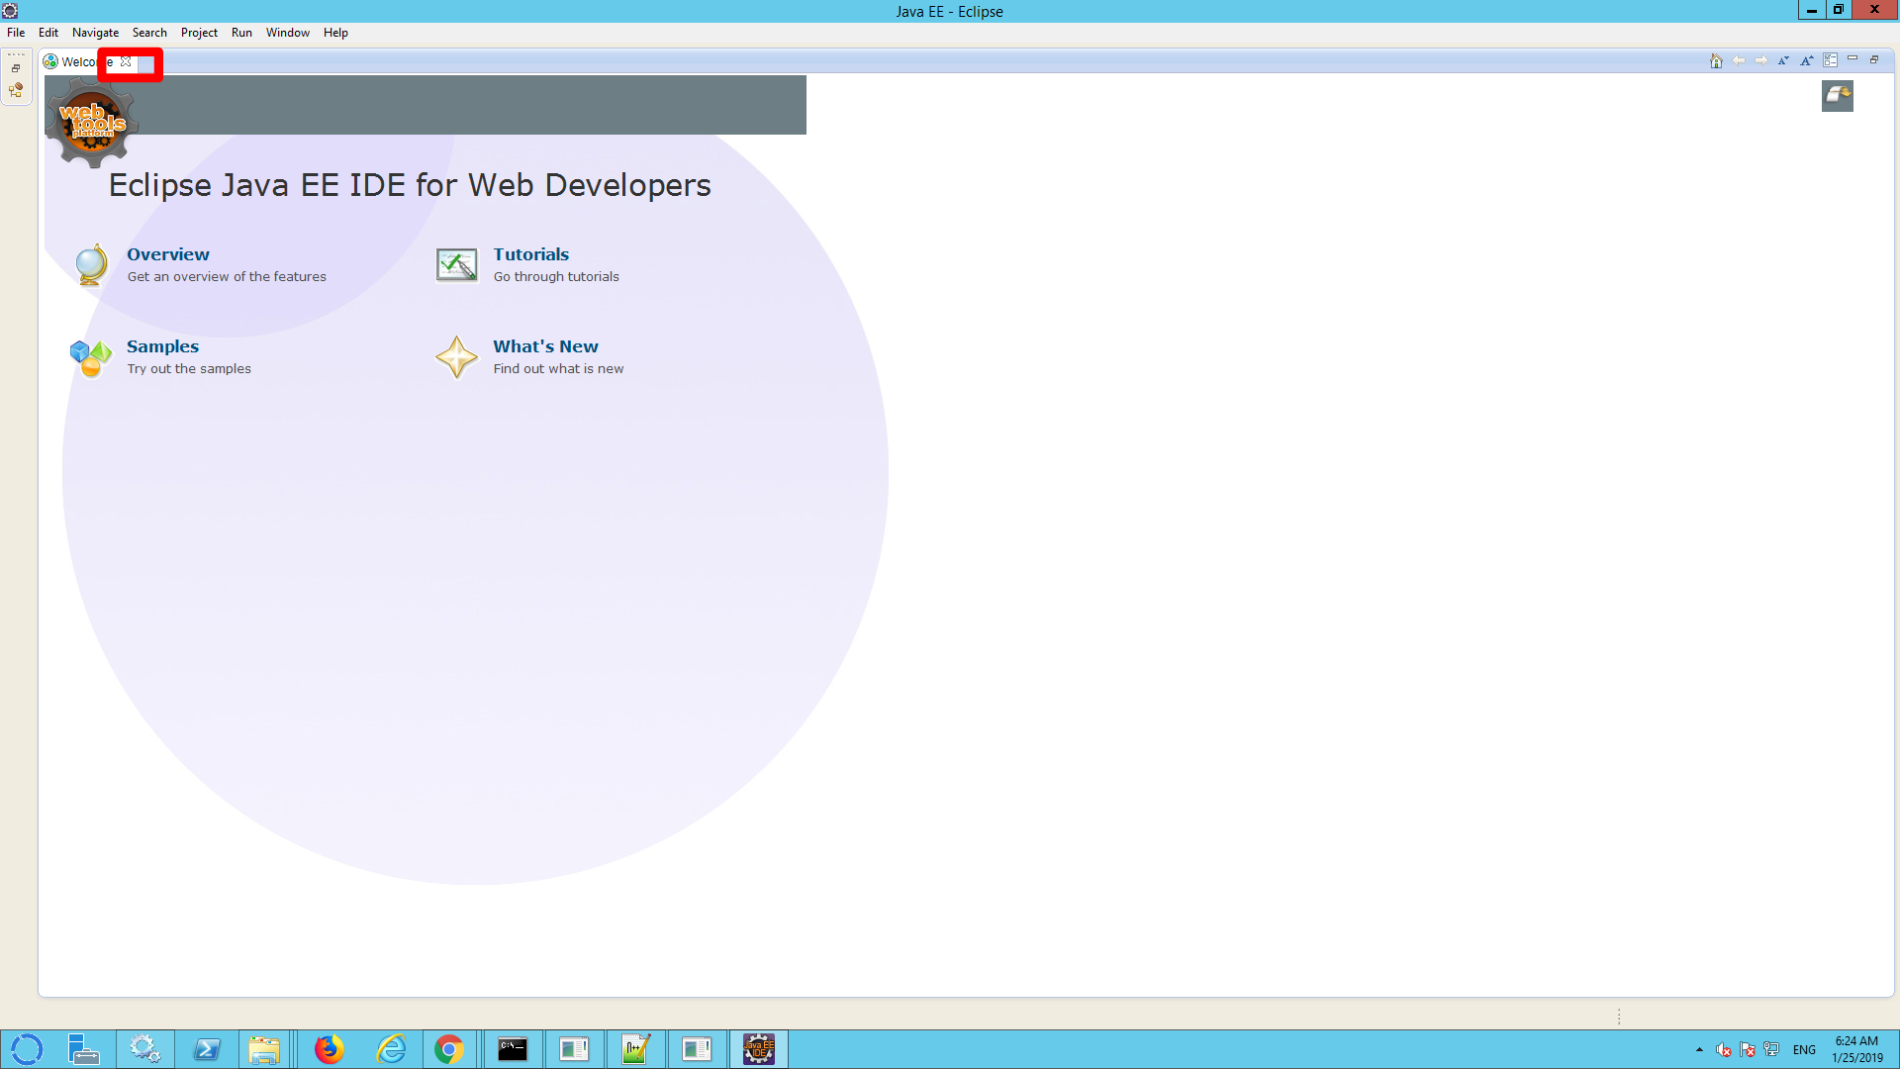Launch Firefox from taskbar

(x=329, y=1049)
